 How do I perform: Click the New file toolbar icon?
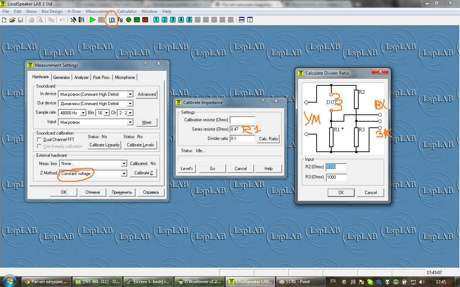pyautogui.click(x=4, y=20)
